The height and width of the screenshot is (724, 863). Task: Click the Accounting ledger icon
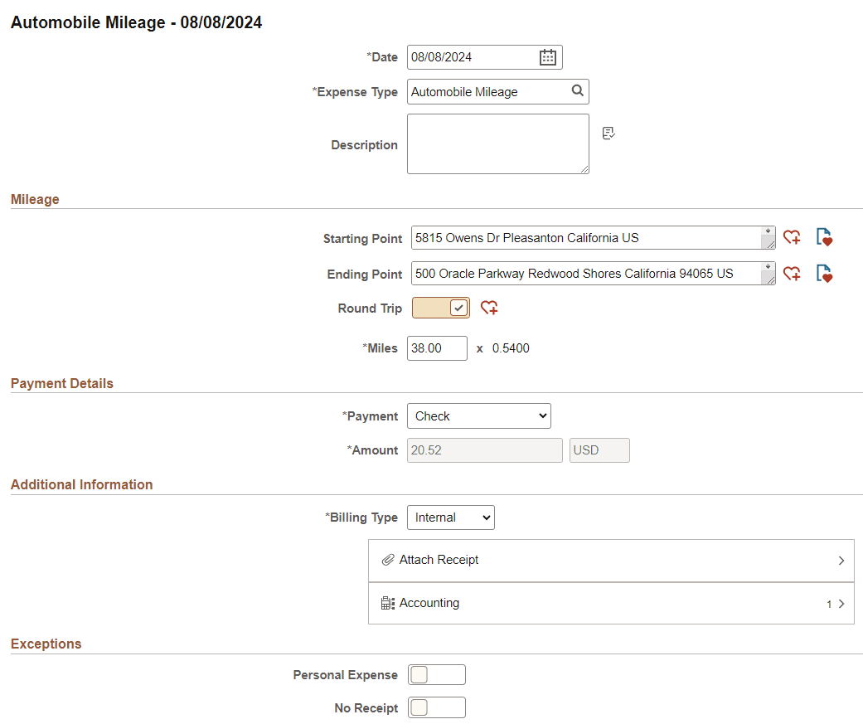pos(387,603)
